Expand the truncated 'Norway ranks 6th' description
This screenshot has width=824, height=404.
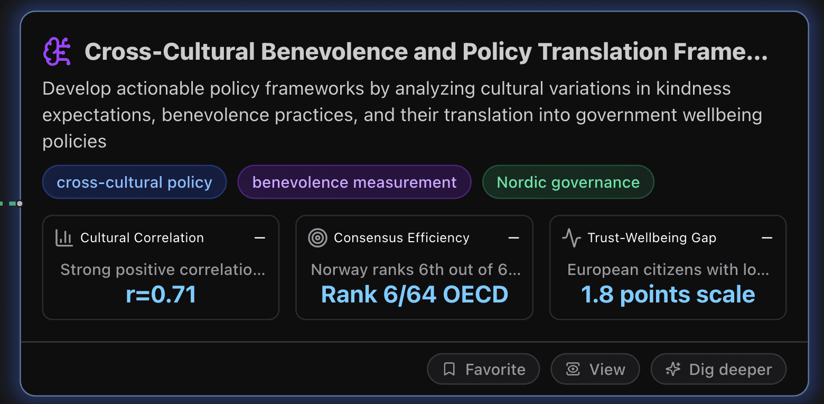coord(415,269)
